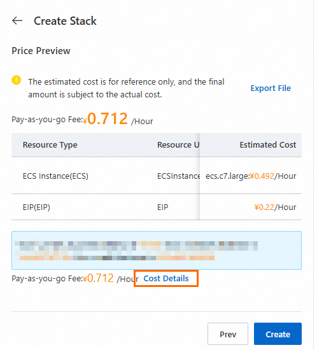Image resolution: width=317 pixels, height=350 pixels.
Task: Click the blurred blue information box
Action: click(157, 250)
